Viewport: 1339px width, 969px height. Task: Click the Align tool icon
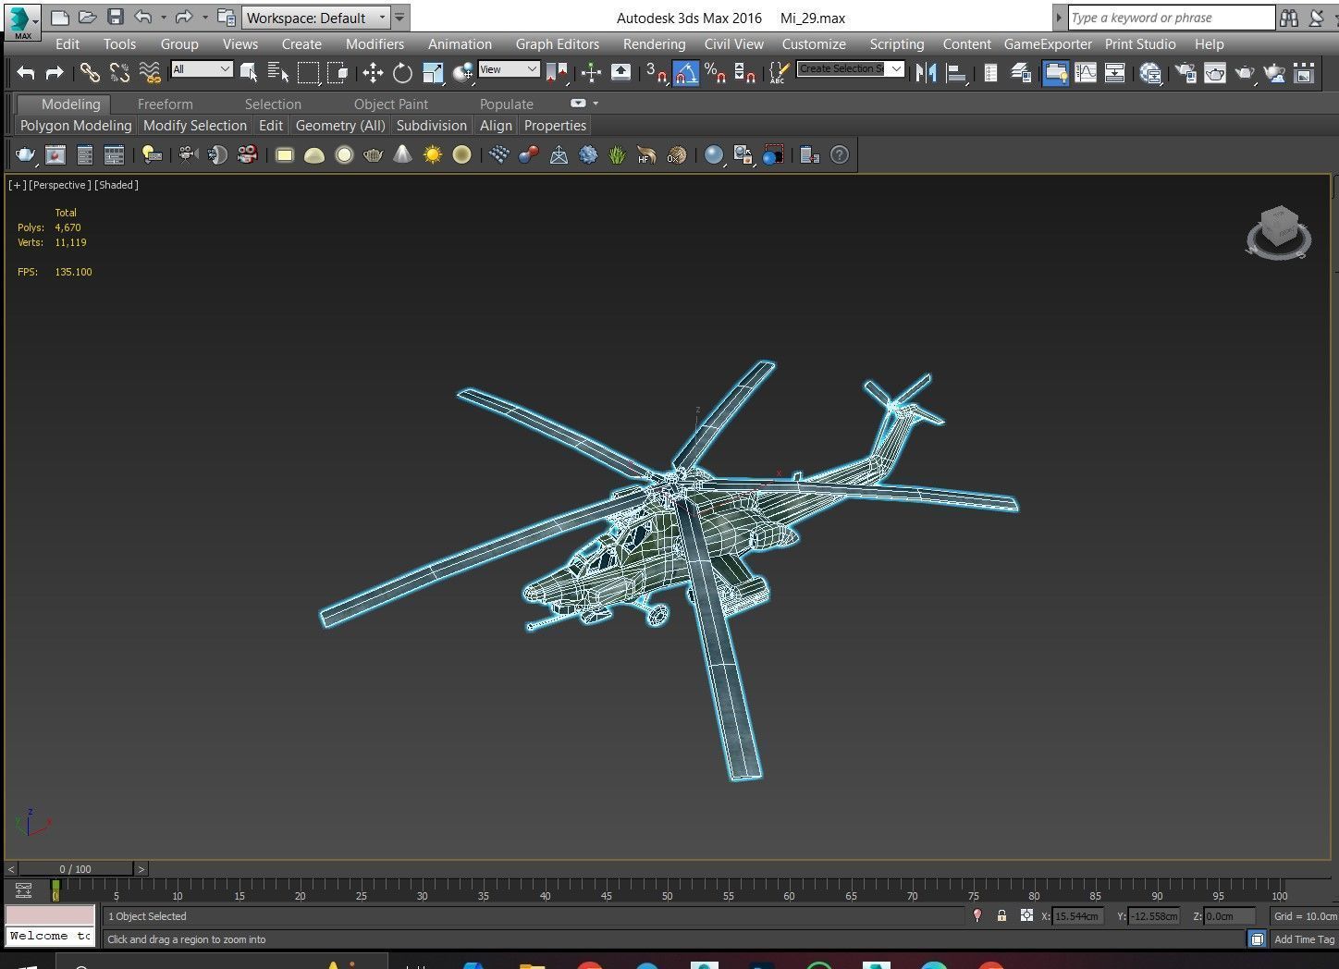(x=956, y=72)
